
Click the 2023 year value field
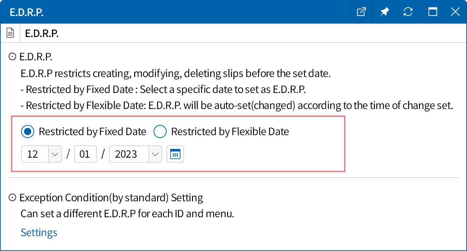(128, 154)
